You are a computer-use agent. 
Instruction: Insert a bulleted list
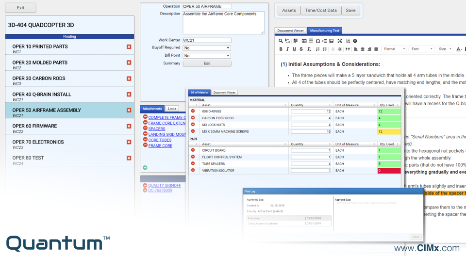[325, 49]
